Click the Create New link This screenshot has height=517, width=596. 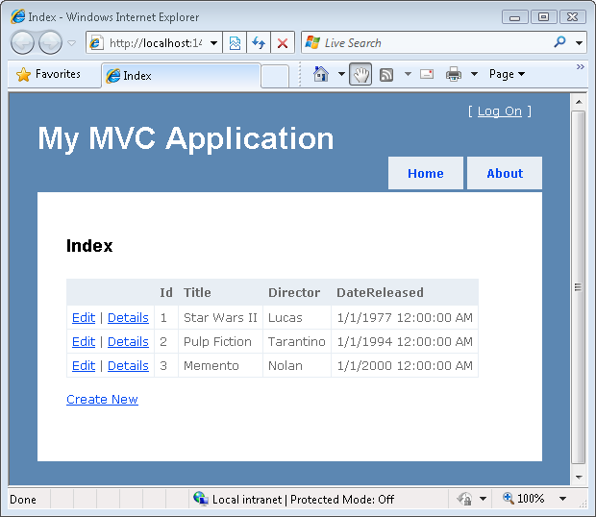(102, 400)
